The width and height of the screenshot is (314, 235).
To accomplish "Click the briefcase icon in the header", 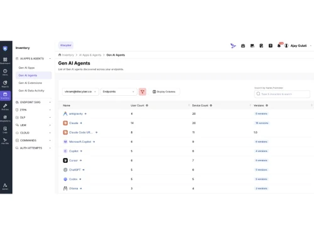I will 243,46.
